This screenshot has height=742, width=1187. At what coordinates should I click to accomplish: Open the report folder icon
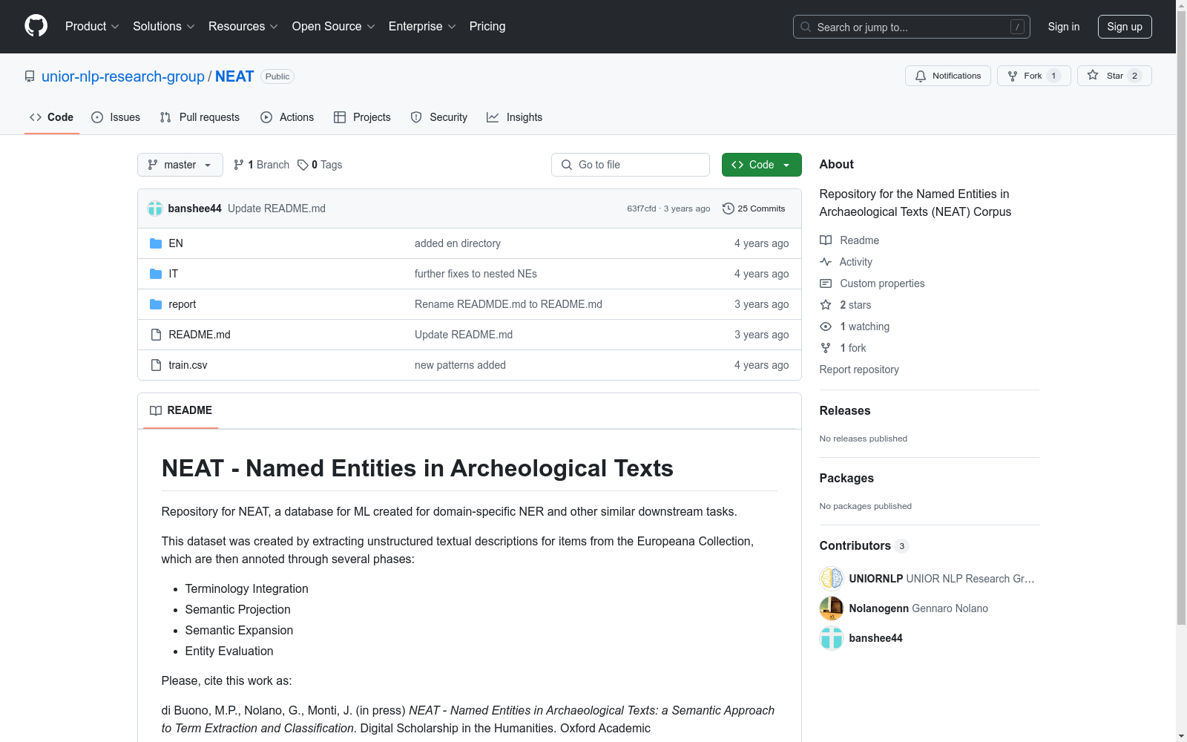156,304
